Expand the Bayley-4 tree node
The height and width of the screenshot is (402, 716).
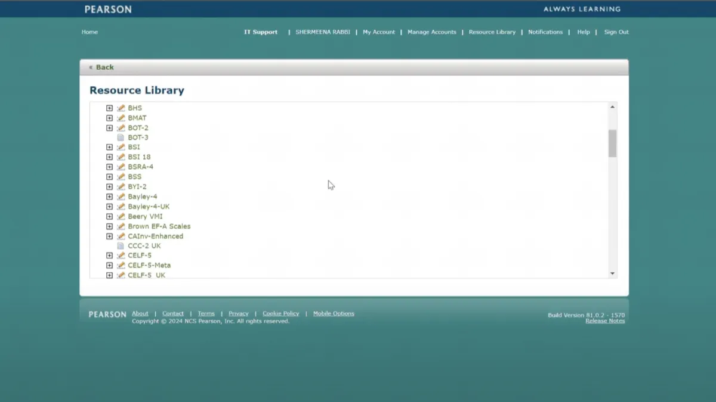[x=109, y=197]
